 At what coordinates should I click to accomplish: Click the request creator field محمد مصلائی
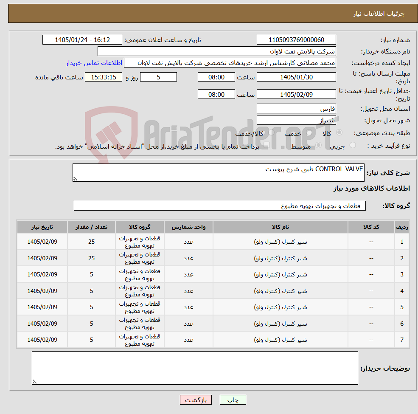pos(230,63)
